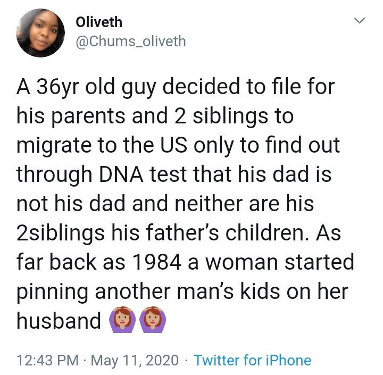Click the word "husband" in the tweet
The image size is (383, 375).
pos(59,320)
